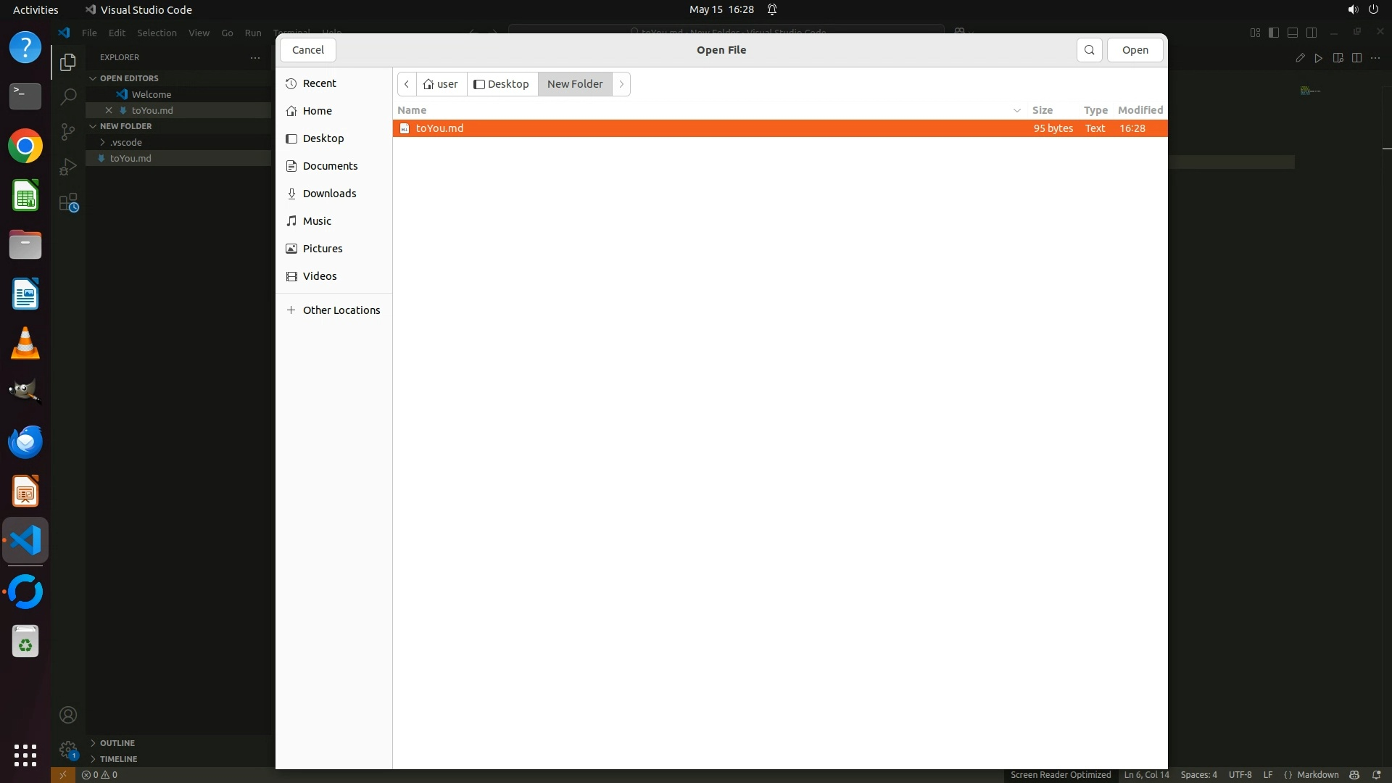Expand the Outline section
This screenshot has height=783, width=1392.
click(117, 743)
